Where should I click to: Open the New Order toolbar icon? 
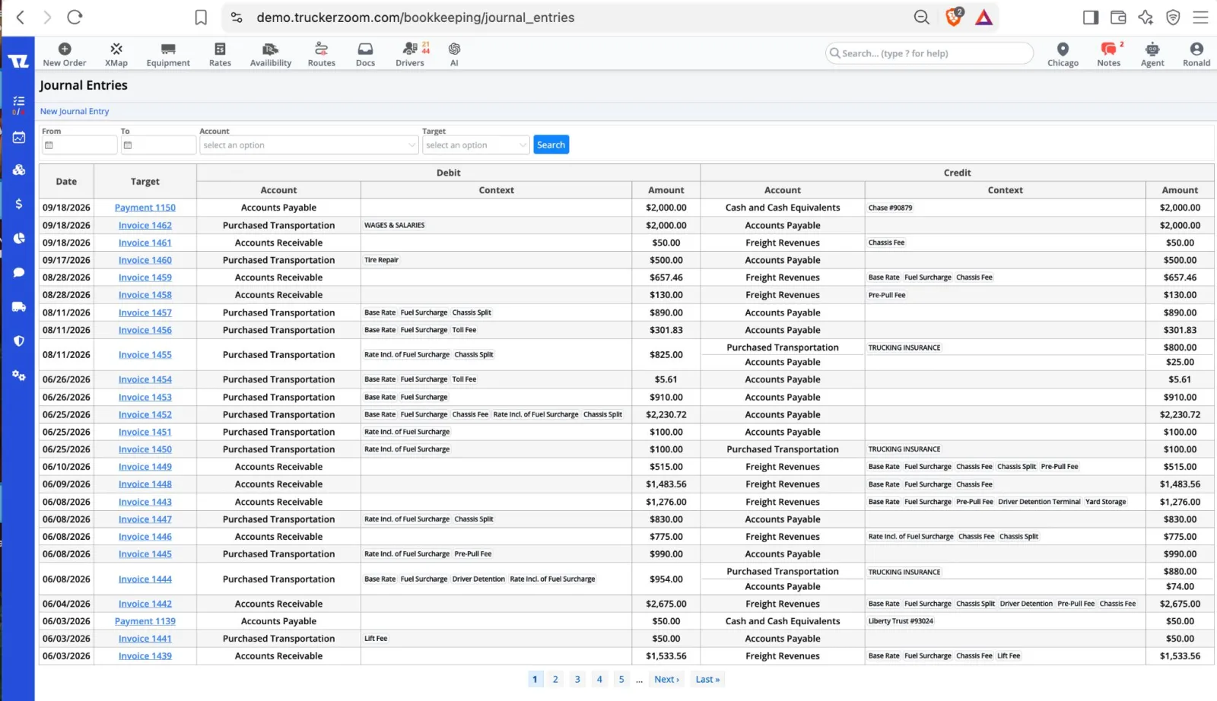[65, 54]
